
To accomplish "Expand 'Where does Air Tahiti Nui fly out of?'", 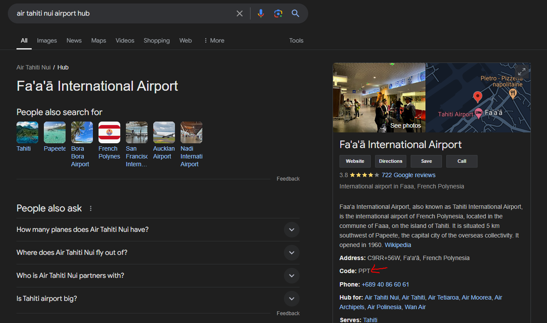I will pyautogui.click(x=291, y=253).
